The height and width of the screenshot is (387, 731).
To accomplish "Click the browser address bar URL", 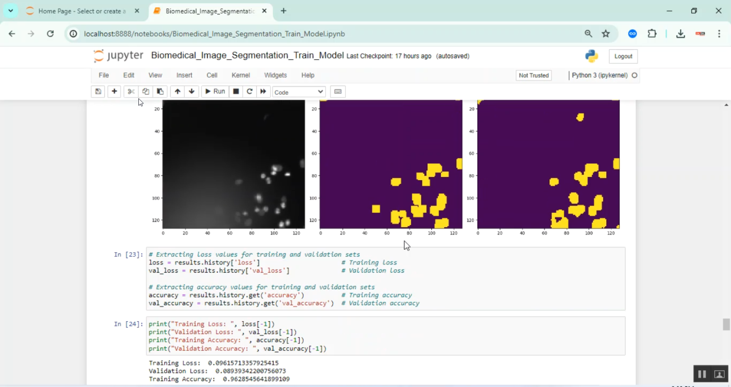I will click(x=214, y=34).
